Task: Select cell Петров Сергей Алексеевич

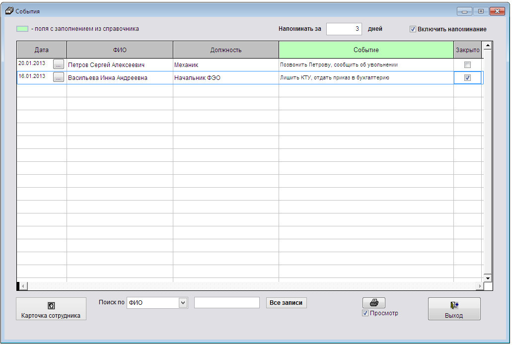Action: (x=120, y=65)
